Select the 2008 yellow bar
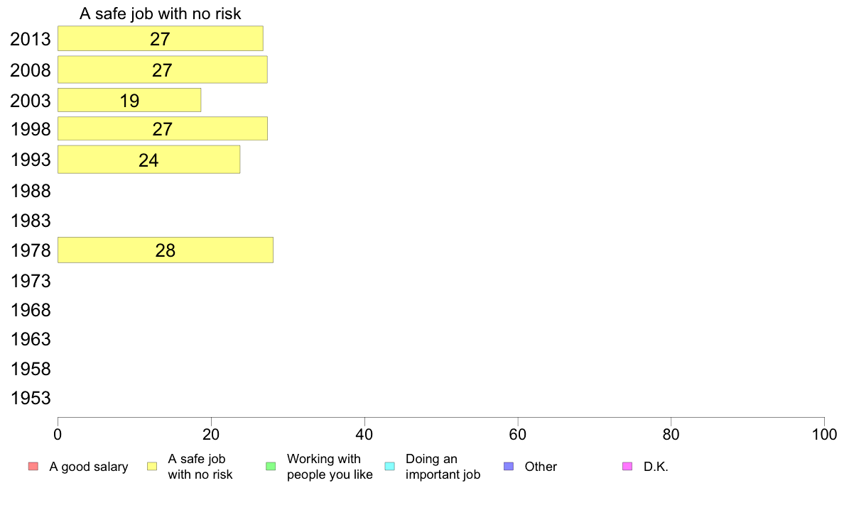 pyautogui.click(x=163, y=70)
